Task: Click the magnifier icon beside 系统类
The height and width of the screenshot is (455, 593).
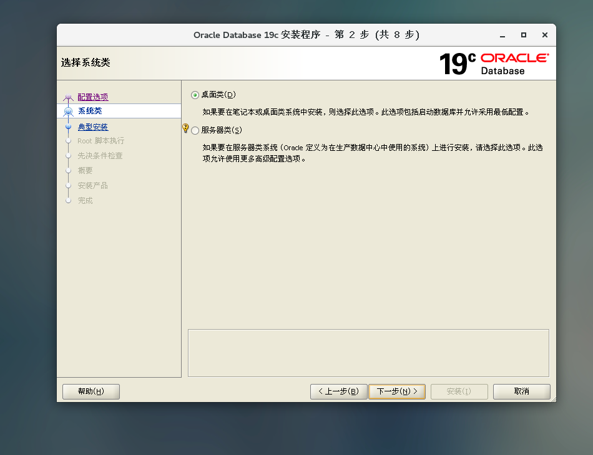Action: tap(69, 111)
